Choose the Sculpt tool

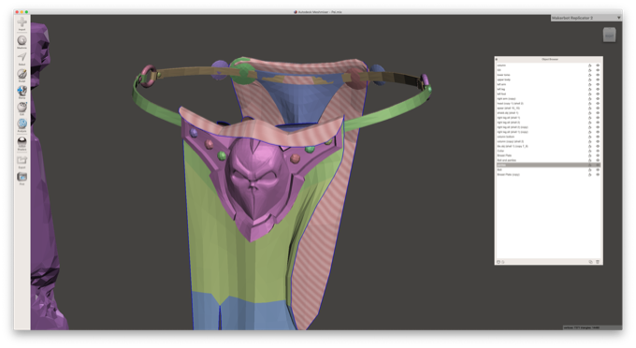[22, 74]
